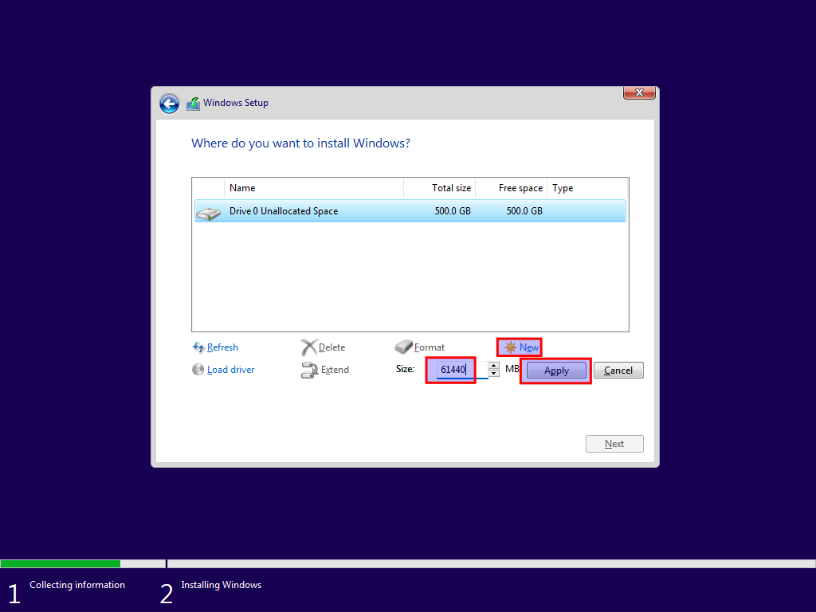Click the 'Installing Windows' step label
The width and height of the screenshot is (816, 612).
click(222, 585)
